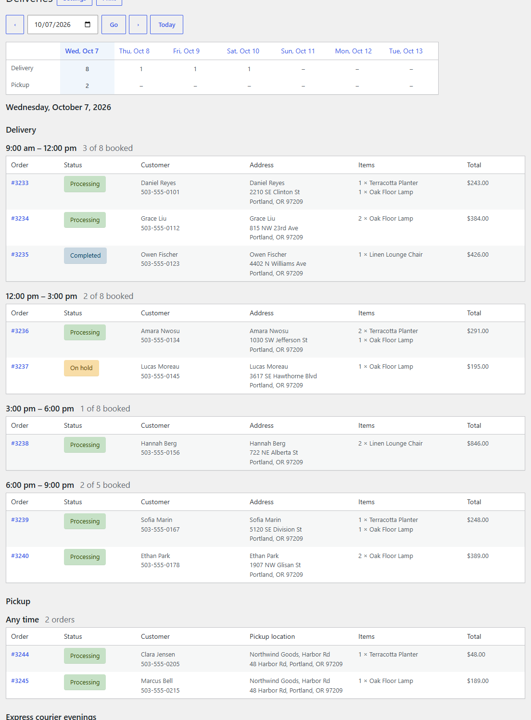531x720 pixels.
Task: Click the Processing status of order #3233
Action: 85,184
